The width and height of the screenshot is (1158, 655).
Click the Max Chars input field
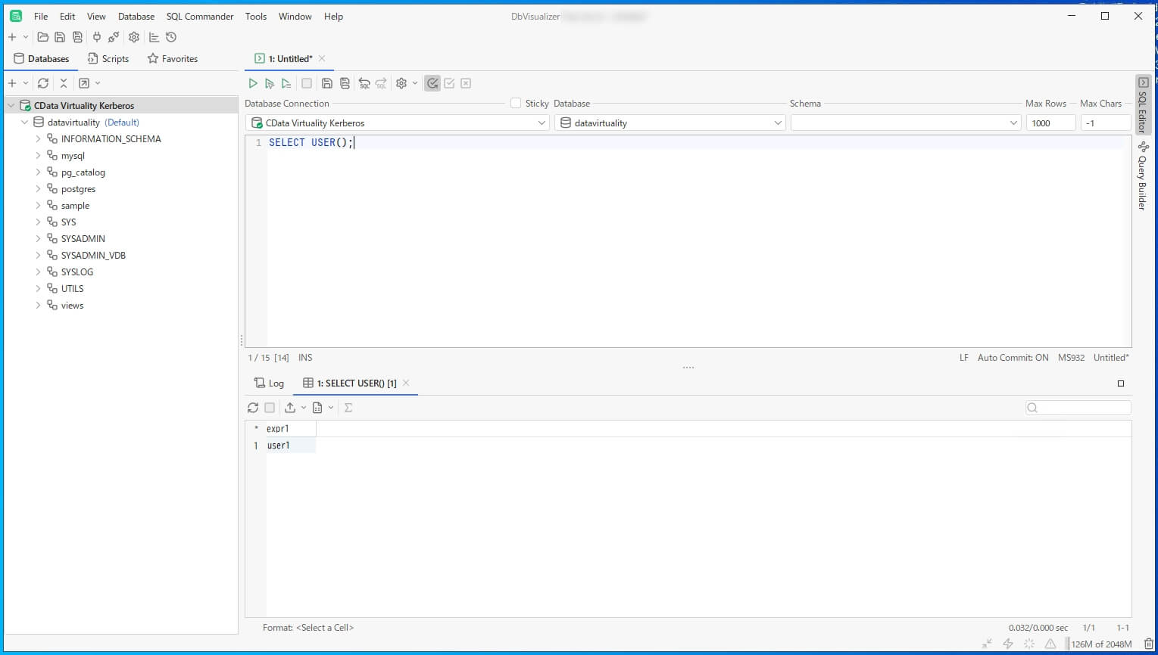pyautogui.click(x=1105, y=123)
